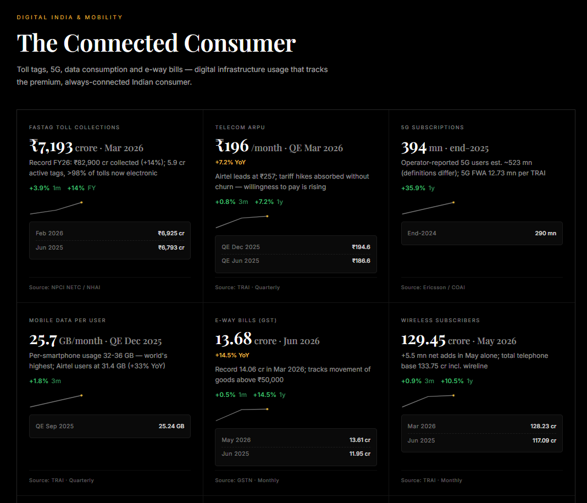Select the QE Sep 2025 25.24 GB row
The image size is (587, 503).
coord(110,426)
